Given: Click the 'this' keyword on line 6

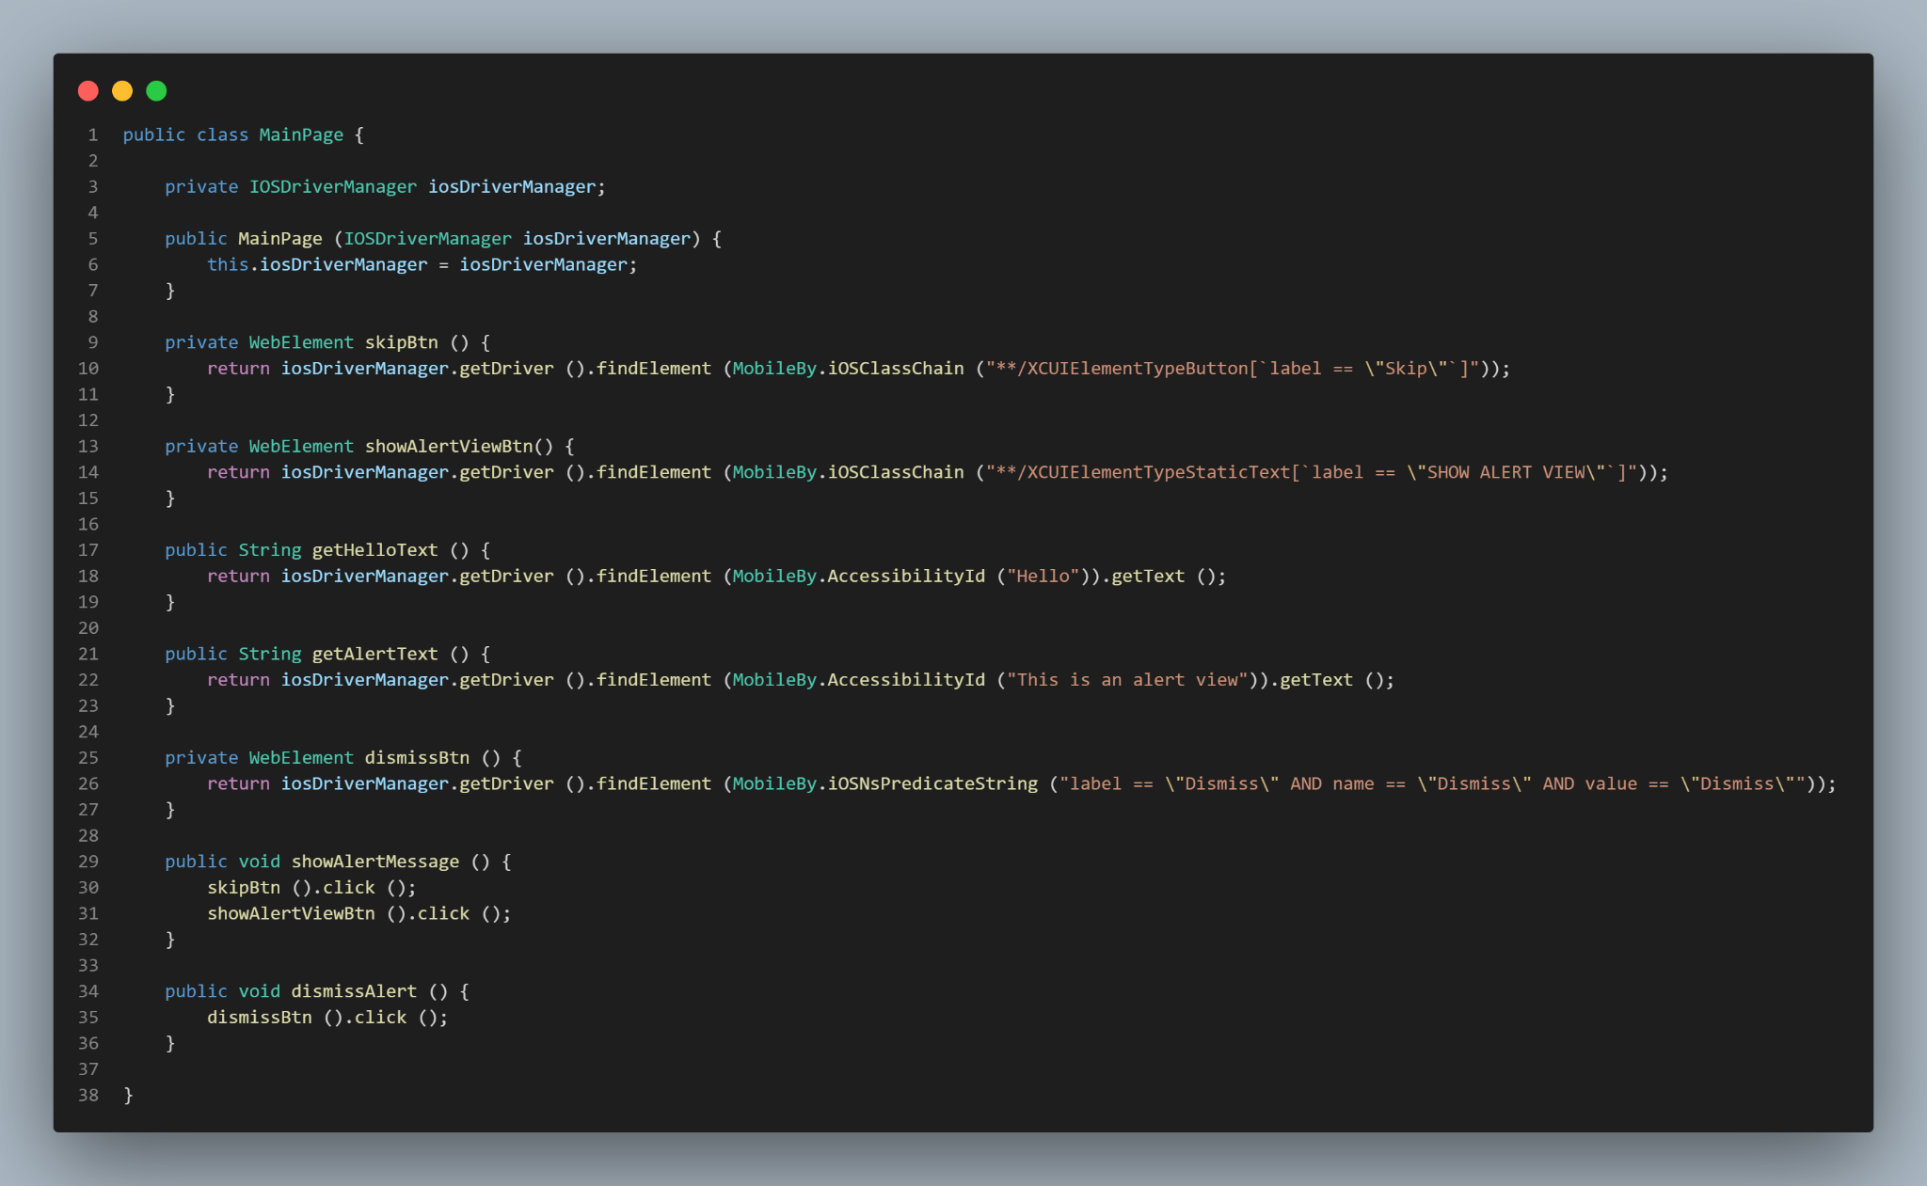Looking at the screenshot, I should 228,264.
